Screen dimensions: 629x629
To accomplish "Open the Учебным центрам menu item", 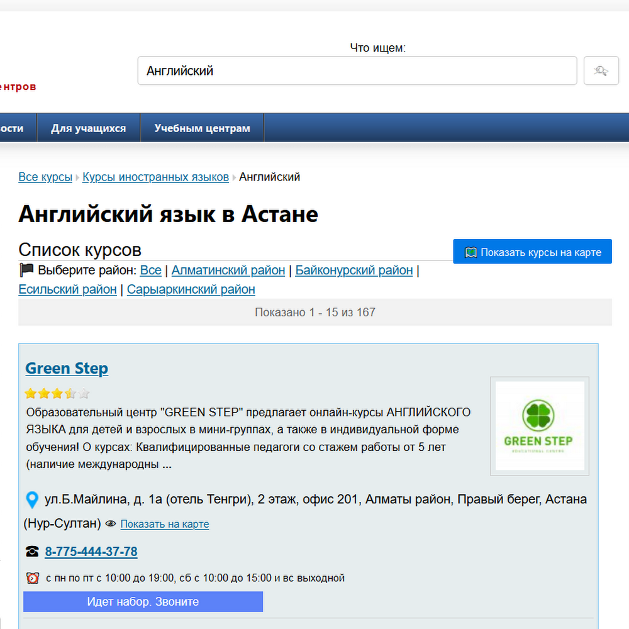I will (202, 128).
